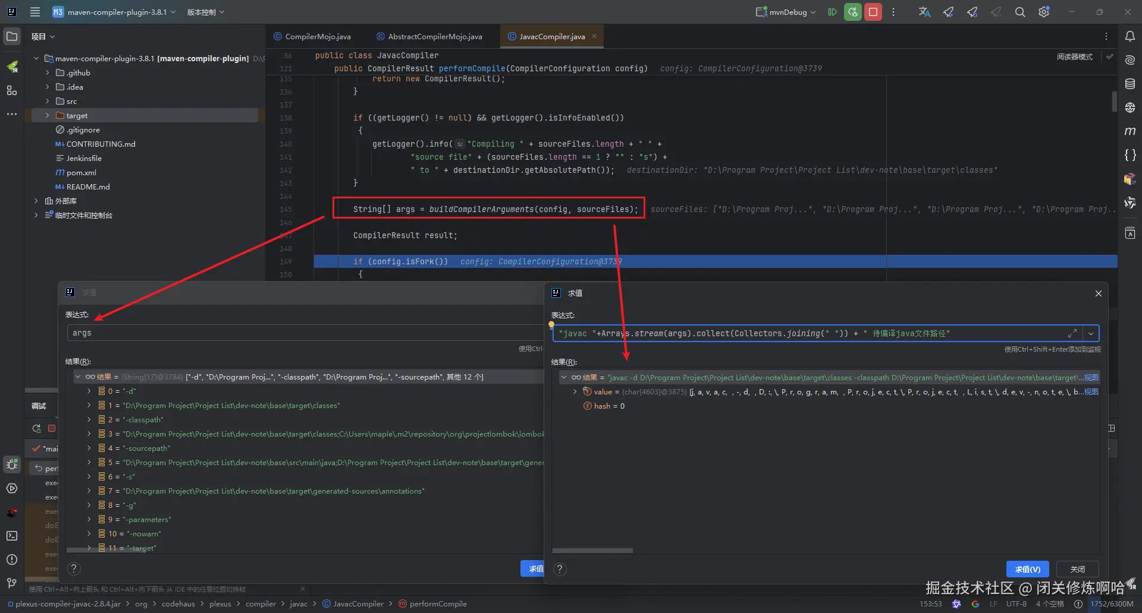Open Search Everywhere magnifier icon

point(1019,12)
